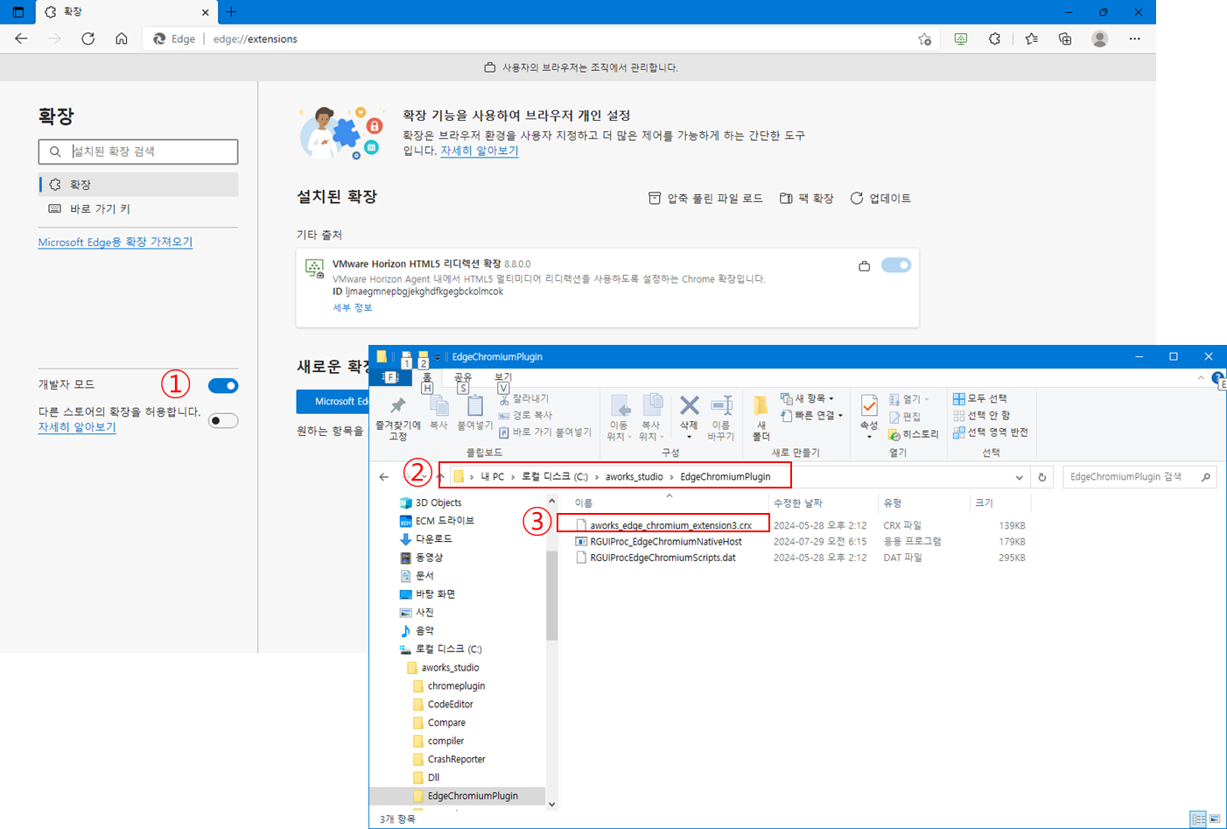Open the Extensions puzzle icon in Edge toolbar

tap(994, 39)
